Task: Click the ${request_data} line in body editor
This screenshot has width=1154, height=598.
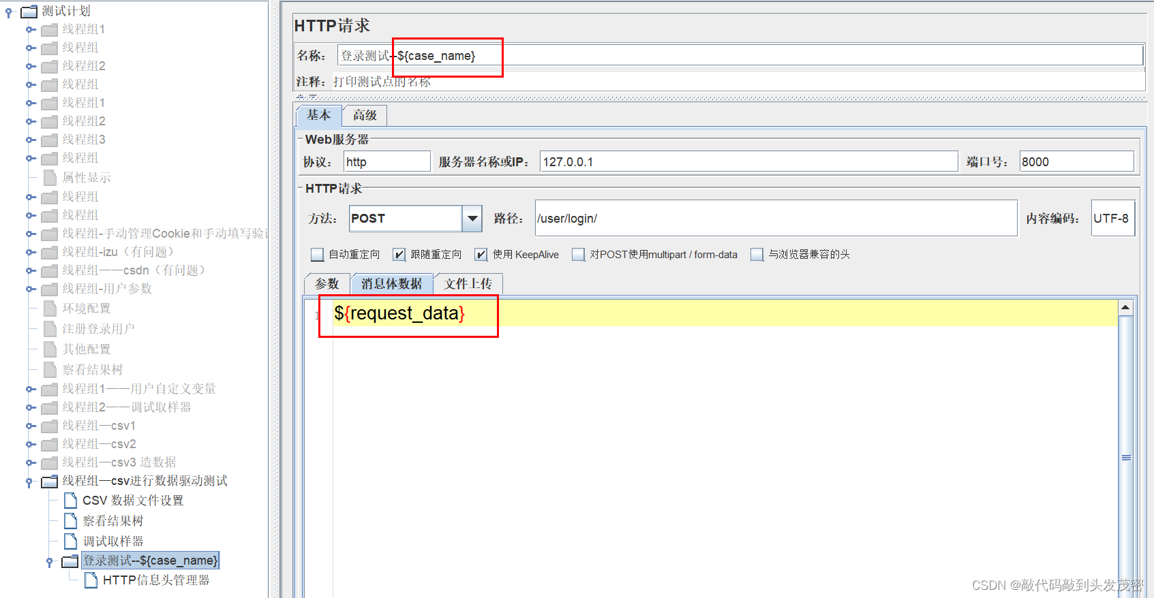Action: [x=725, y=313]
